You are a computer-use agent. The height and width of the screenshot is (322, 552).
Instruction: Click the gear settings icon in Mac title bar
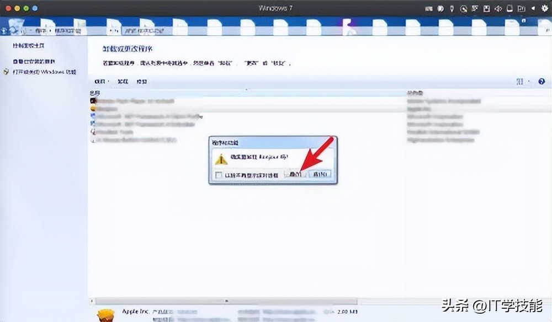[x=544, y=8]
